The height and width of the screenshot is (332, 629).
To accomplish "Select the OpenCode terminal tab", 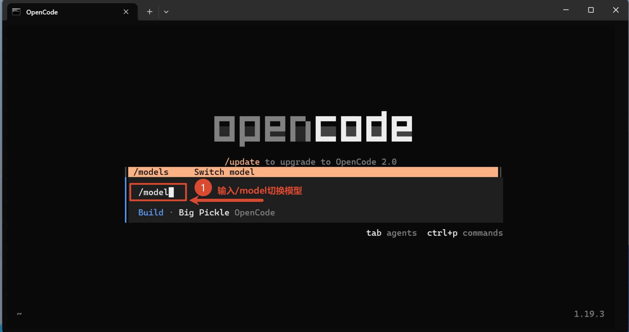I will pyautogui.click(x=72, y=12).
